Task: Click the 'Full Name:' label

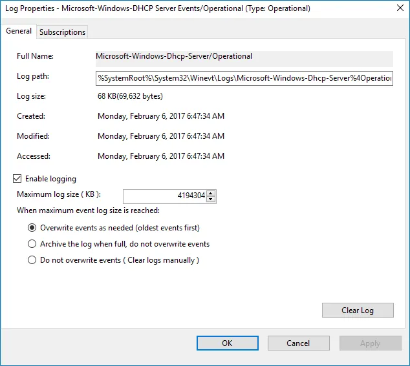Action: tap(35, 56)
